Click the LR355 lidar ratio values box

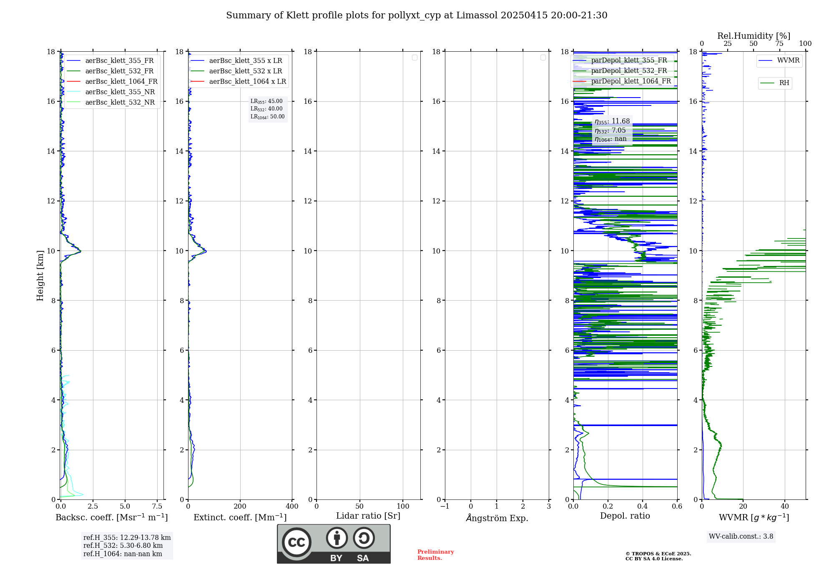pyautogui.click(x=267, y=109)
